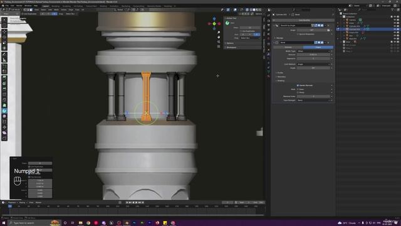
Task: Select the Smooth vertices tool
Action: pos(4,116)
